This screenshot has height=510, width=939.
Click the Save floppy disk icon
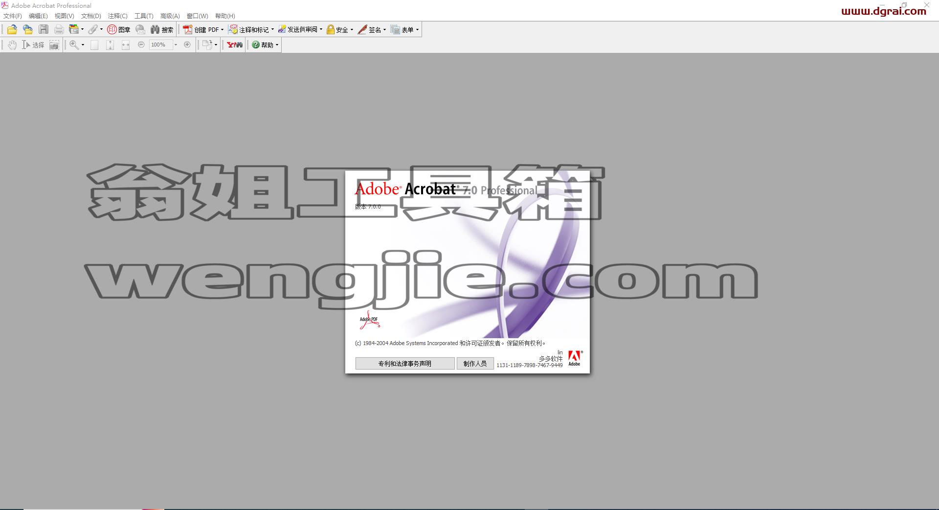(x=44, y=30)
